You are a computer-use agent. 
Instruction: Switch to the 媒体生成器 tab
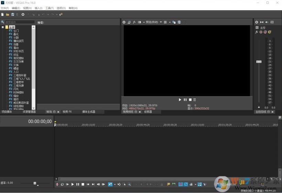coord(88,112)
